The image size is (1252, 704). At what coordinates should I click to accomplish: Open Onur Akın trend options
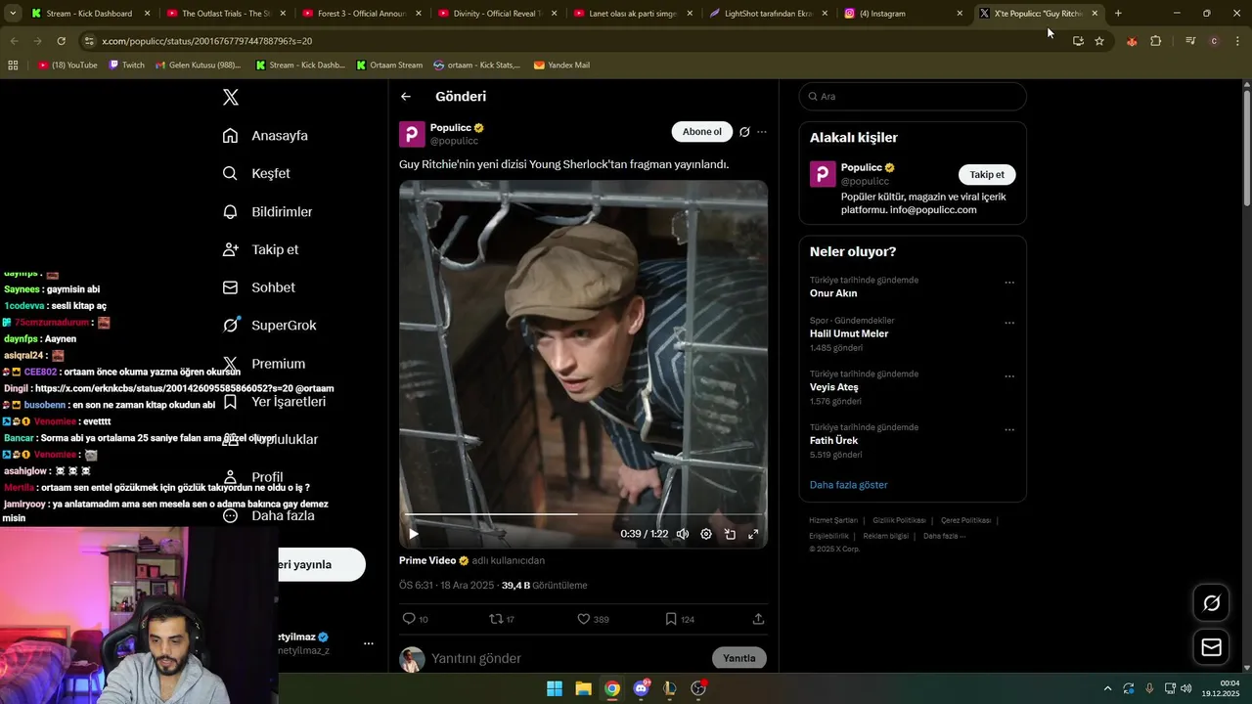(1009, 283)
